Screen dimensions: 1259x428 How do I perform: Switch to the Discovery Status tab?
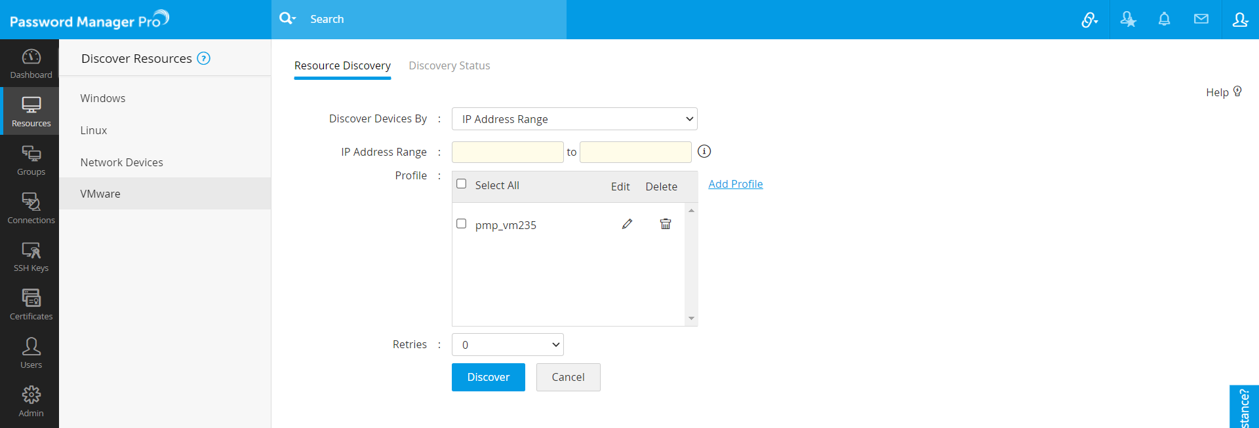[x=449, y=65]
